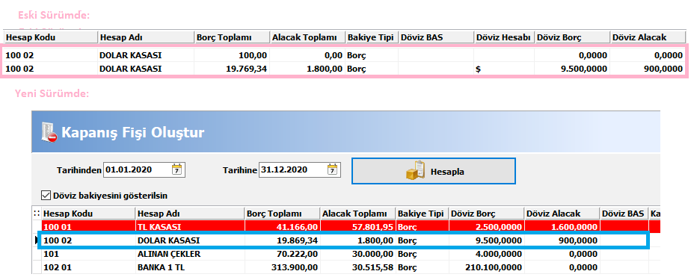The image size is (691, 277).
Task: Select the highlighted DOLAR KASASI row in lower grid
Action: (344, 240)
